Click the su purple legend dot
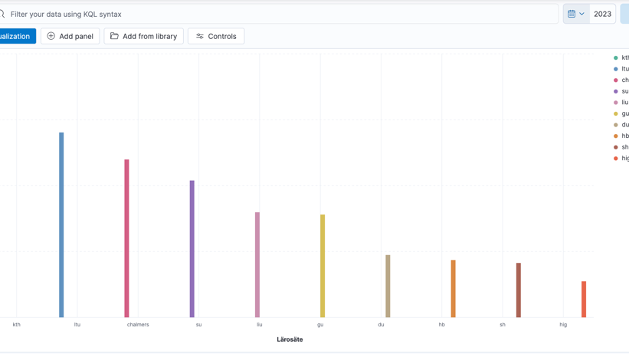The height and width of the screenshot is (354, 629). tap(616, 91)
